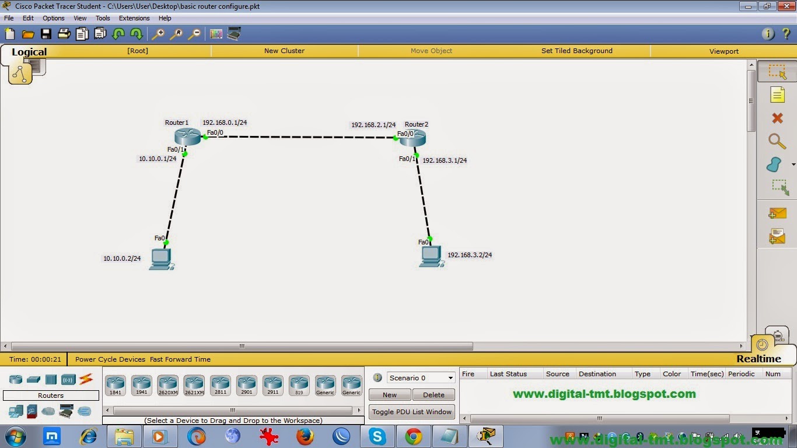The height and width of the screenshot is (448, 797).
Task: Switch to the Realtime mode tab
Action: (x=758, y=359)
